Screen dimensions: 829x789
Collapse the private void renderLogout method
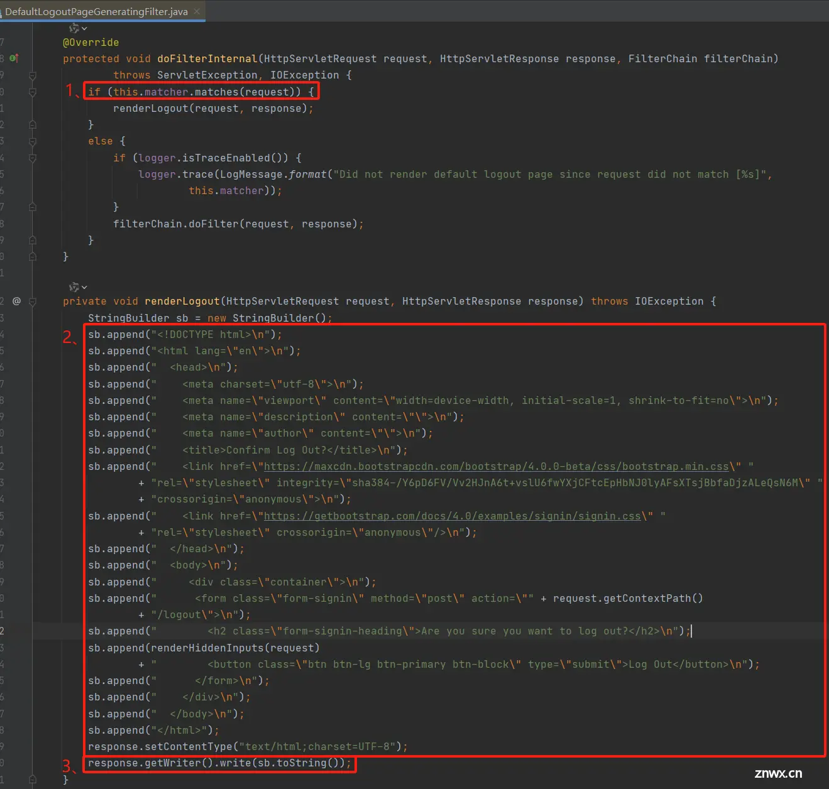coord(33,302)
